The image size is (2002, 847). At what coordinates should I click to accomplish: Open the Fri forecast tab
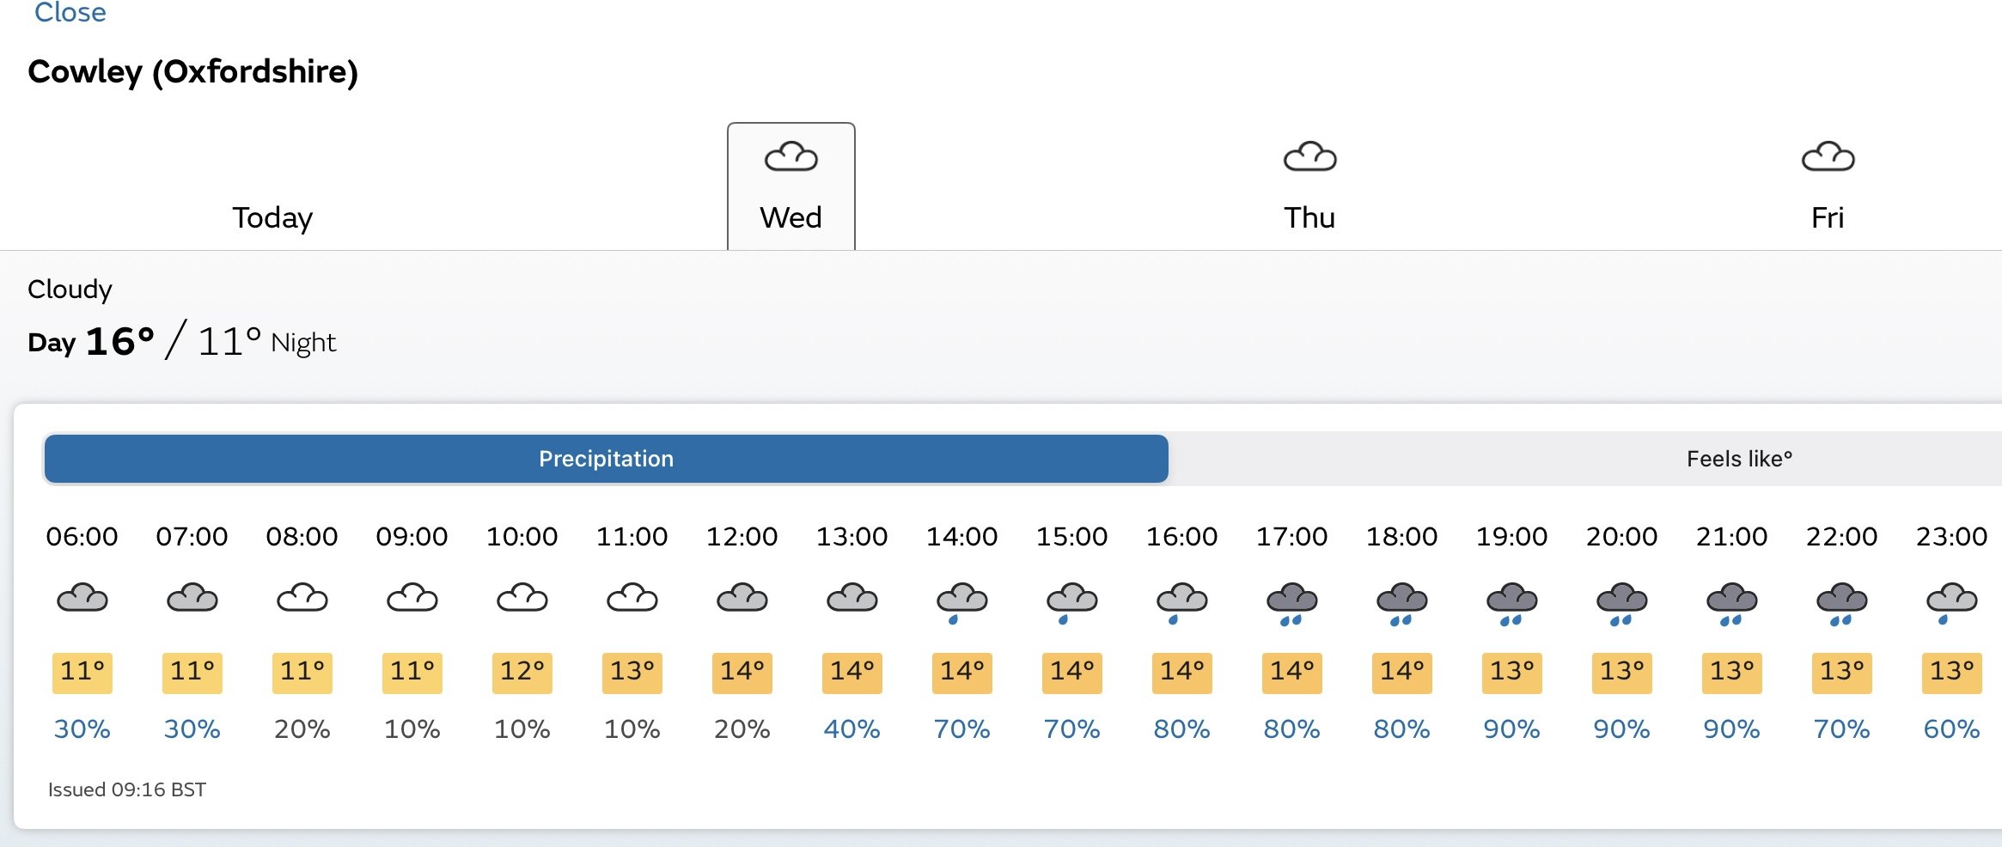[1828, 186]
